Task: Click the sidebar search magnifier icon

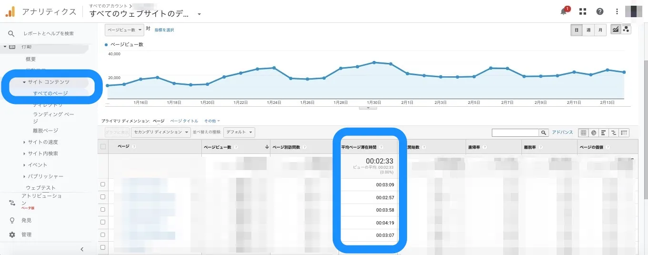Action: (11, 33)
